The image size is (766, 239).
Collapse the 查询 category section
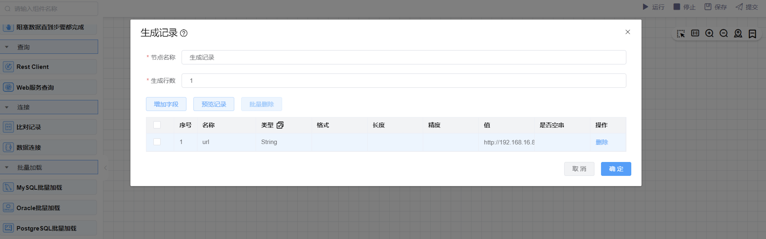[7, 47]
